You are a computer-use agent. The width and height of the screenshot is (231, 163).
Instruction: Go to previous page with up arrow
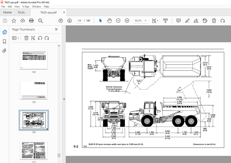click(x=61, y=21)
